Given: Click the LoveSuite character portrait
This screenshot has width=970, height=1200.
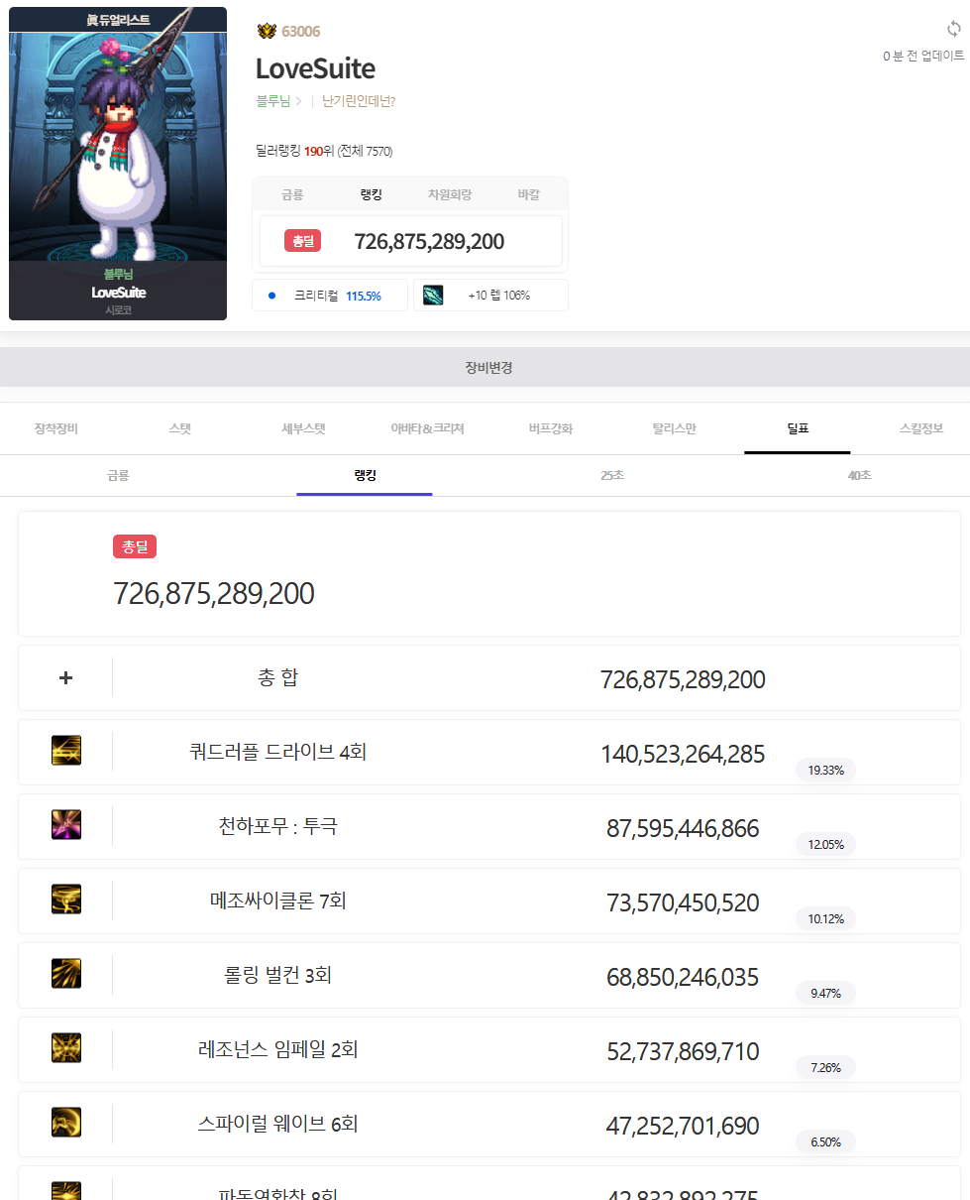Looking at the screenshot, I should click(118, 149).
